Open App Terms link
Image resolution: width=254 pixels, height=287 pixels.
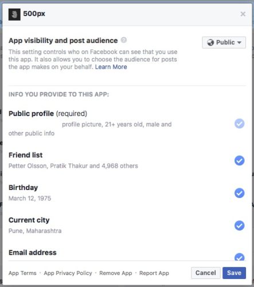22,273
